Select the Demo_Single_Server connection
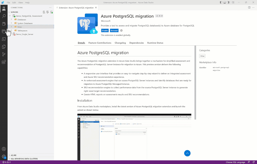257x164 pixels. click(24, 34)
